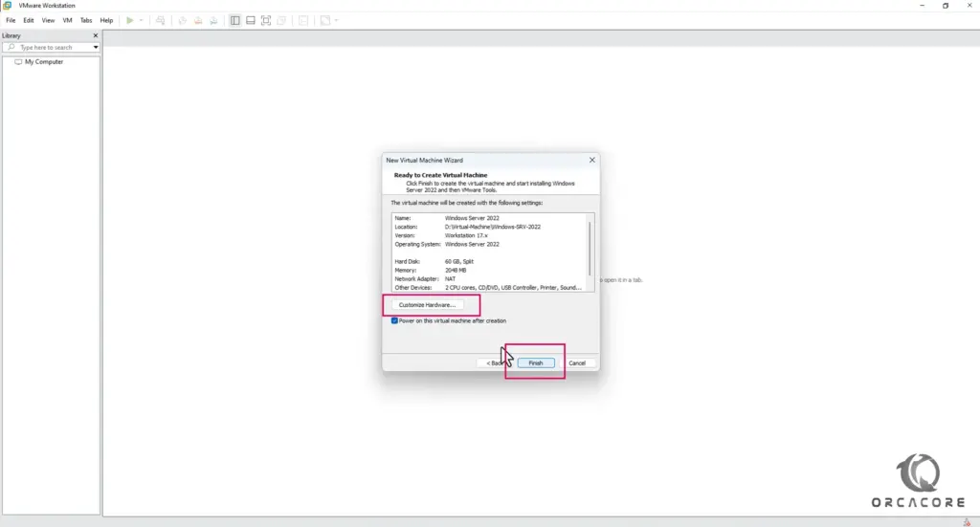Click the Memory value 2048 MB
Image resolution: width=980 pixels, height=527 pixels.
coord(456,271)
